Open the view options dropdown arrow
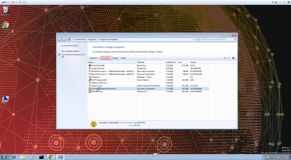Image resolution: width=291 pixels, height=160 pixels. click(228, 58)
